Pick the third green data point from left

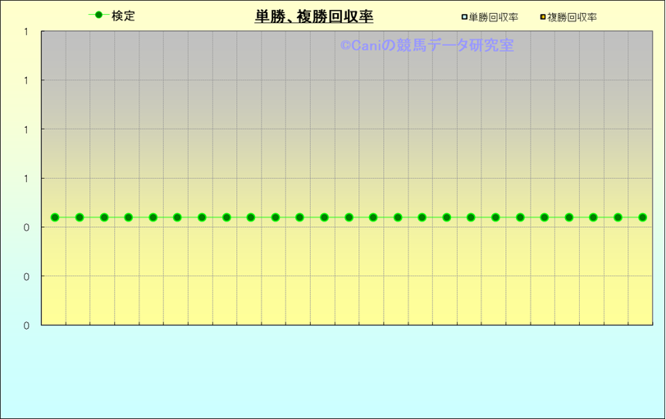point(104,217)
